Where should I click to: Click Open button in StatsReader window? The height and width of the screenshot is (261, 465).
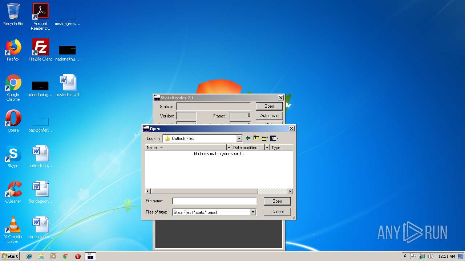point(269,106)
